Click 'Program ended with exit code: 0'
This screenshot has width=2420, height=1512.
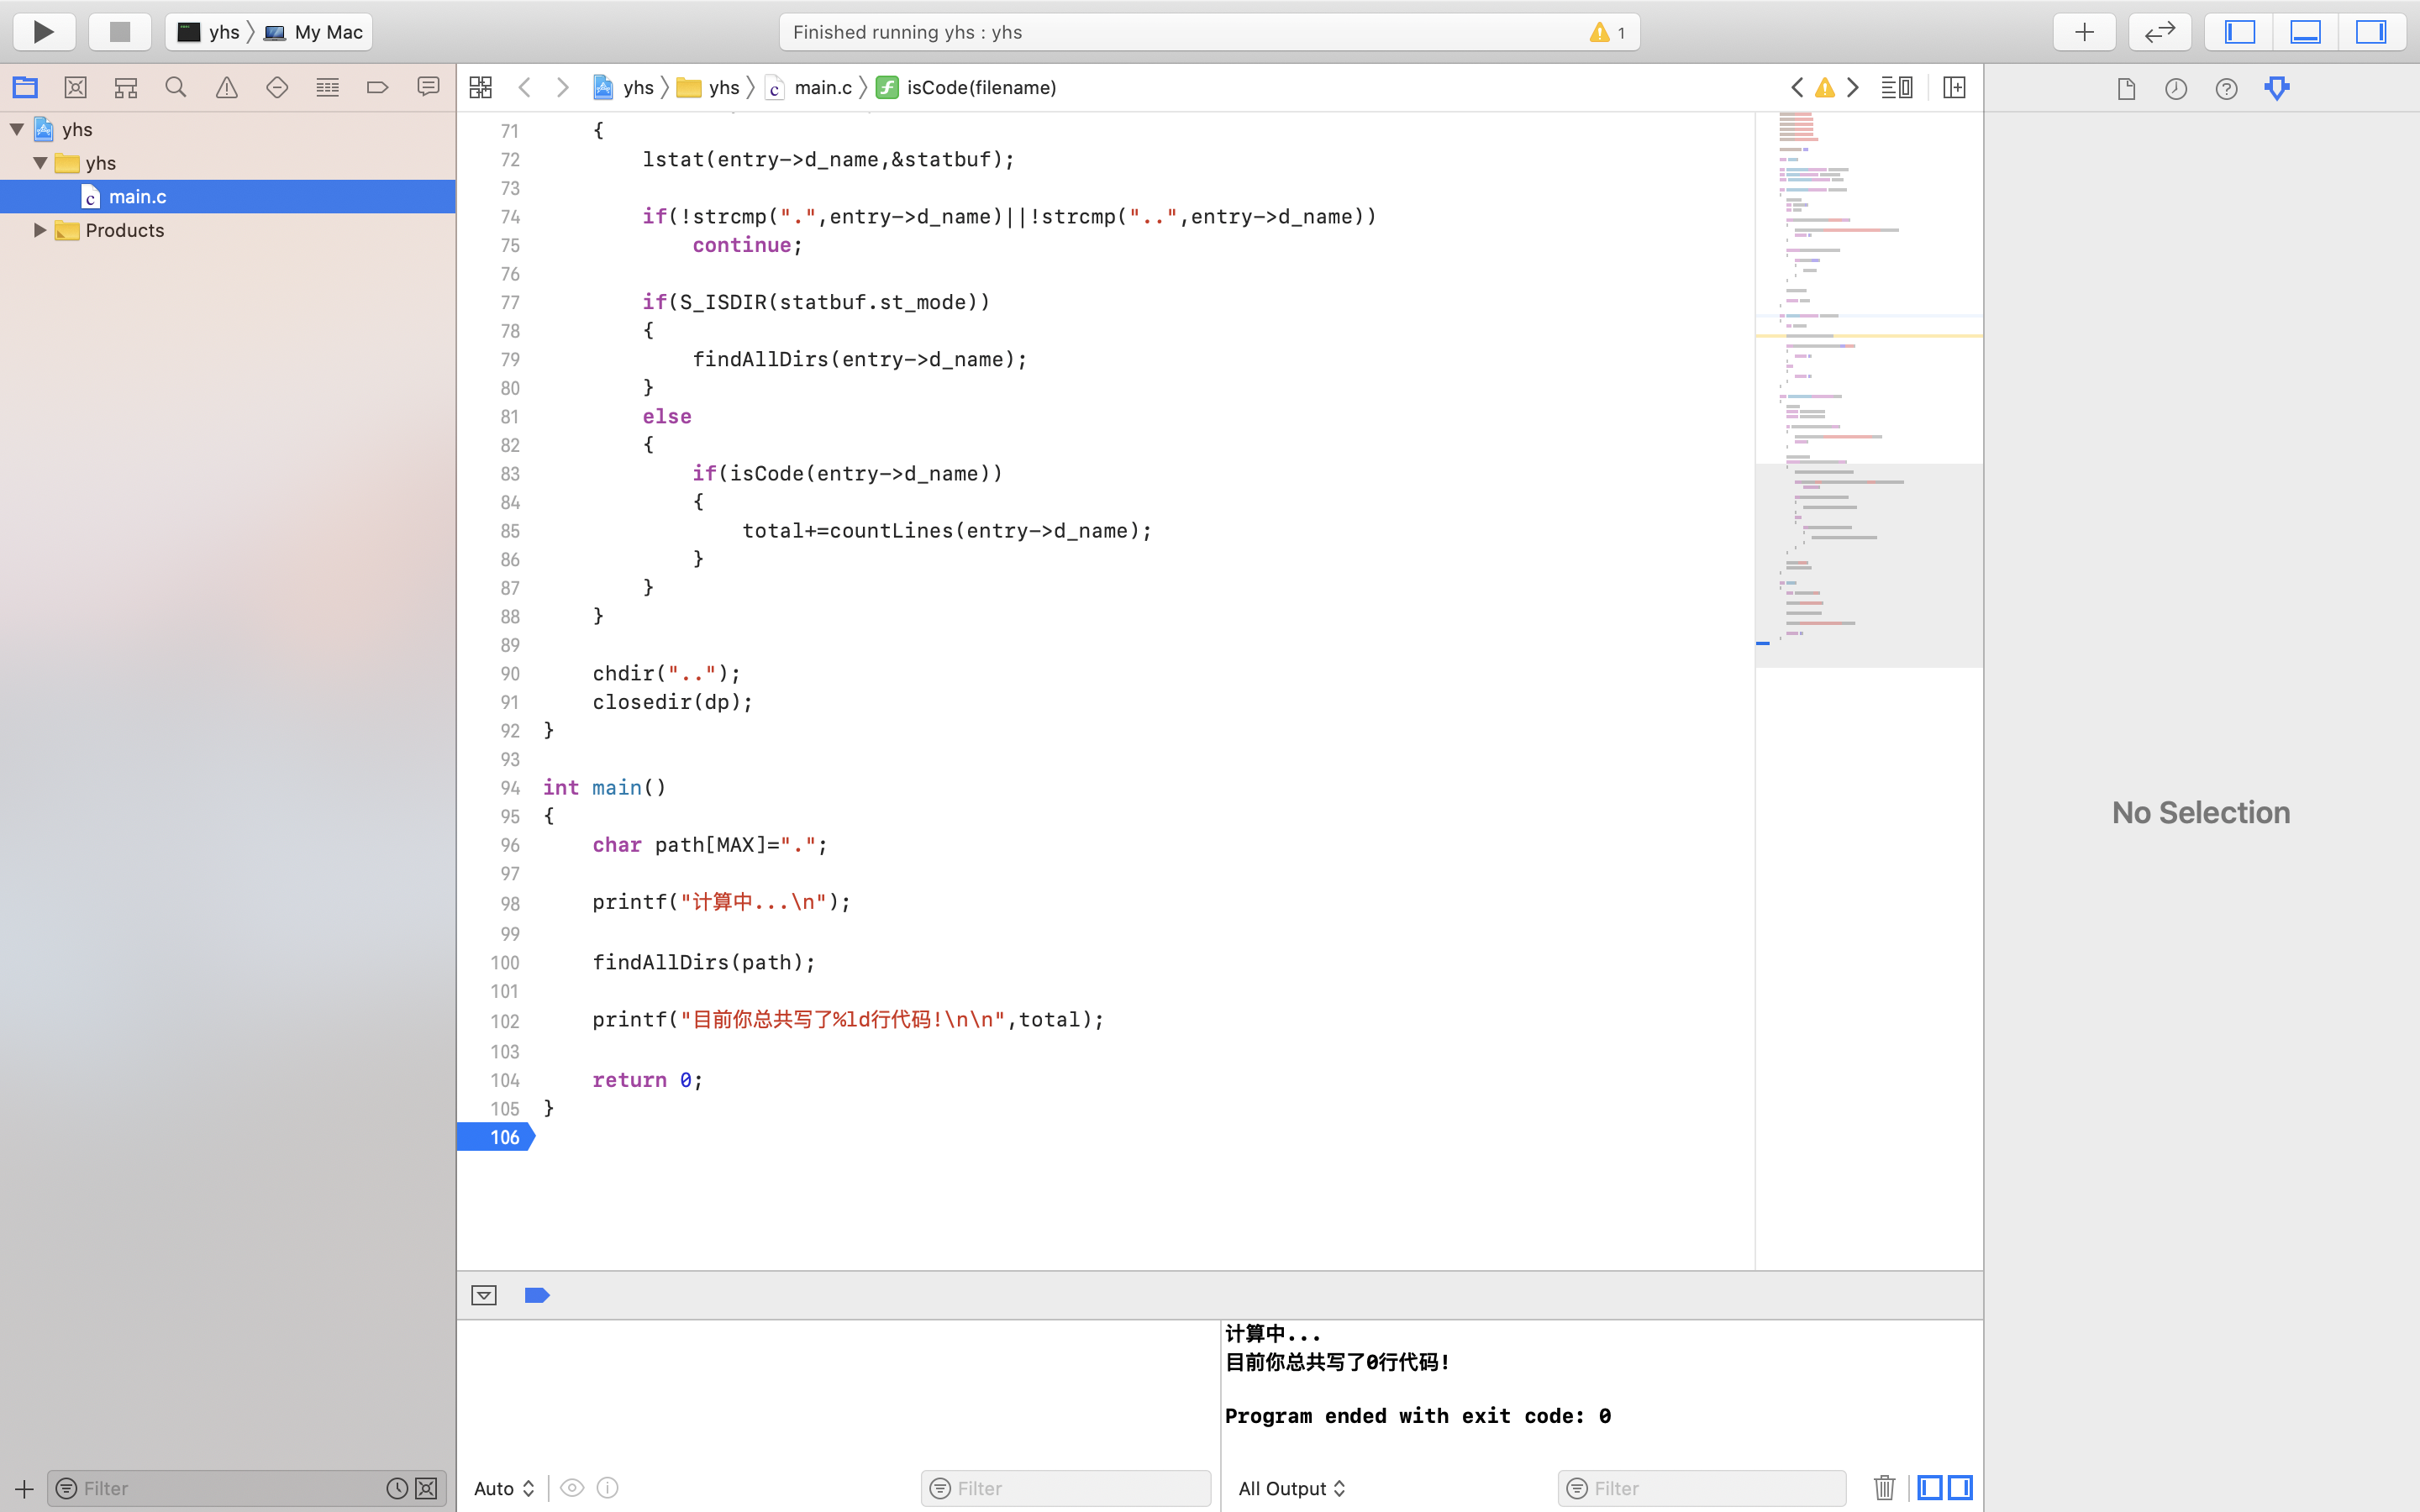1417,1416
